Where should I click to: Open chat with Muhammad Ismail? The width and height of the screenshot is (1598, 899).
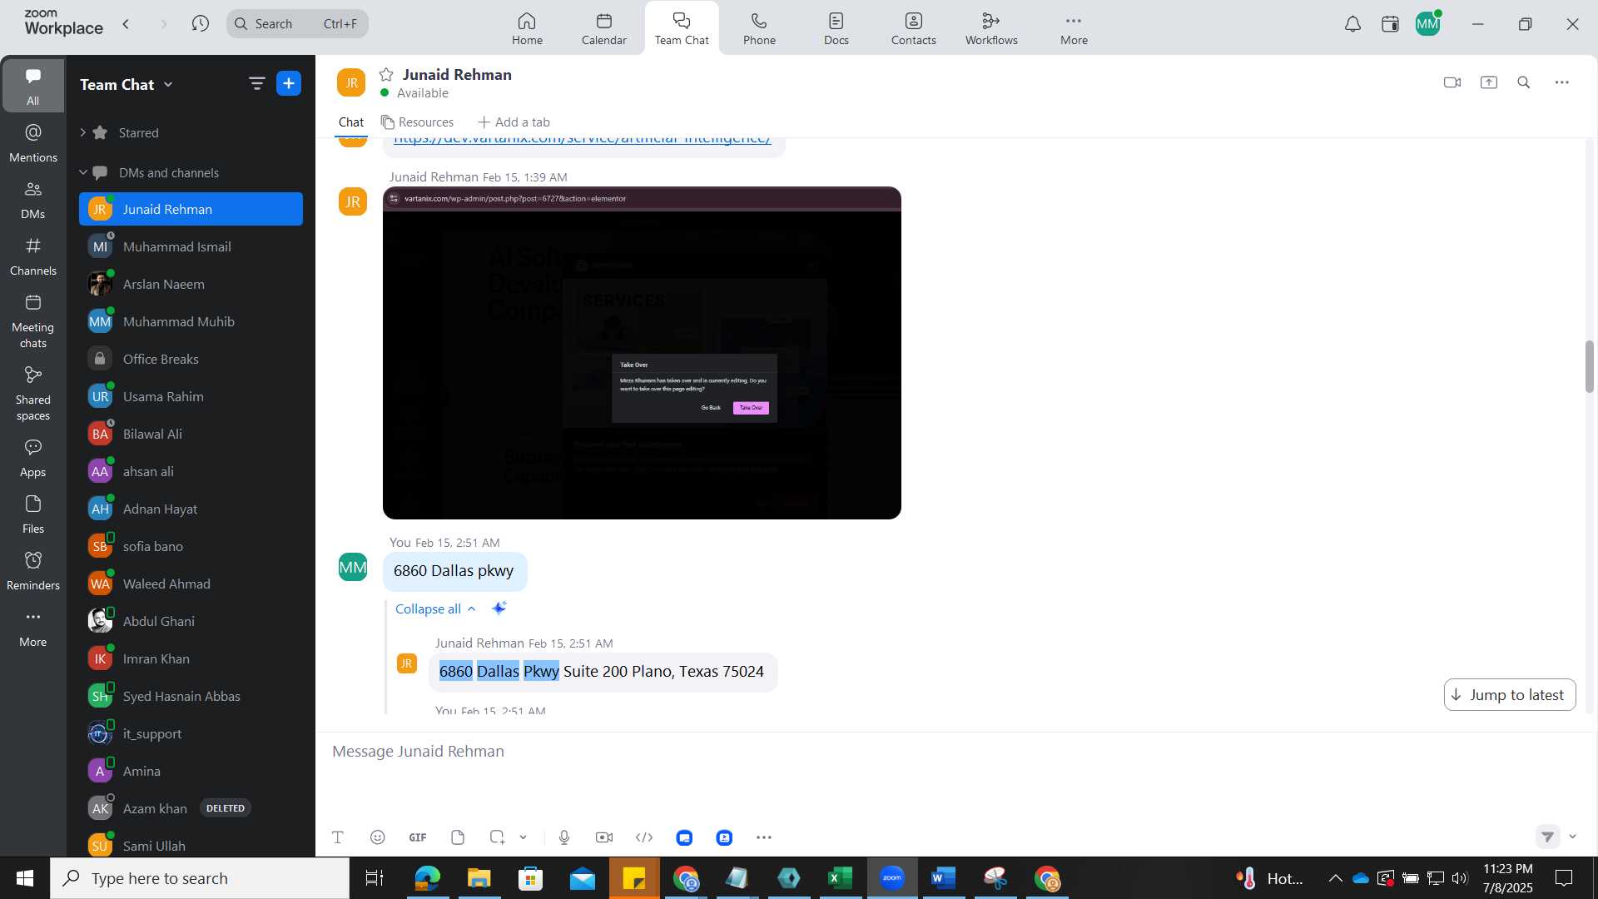click(x=191, y=246)
